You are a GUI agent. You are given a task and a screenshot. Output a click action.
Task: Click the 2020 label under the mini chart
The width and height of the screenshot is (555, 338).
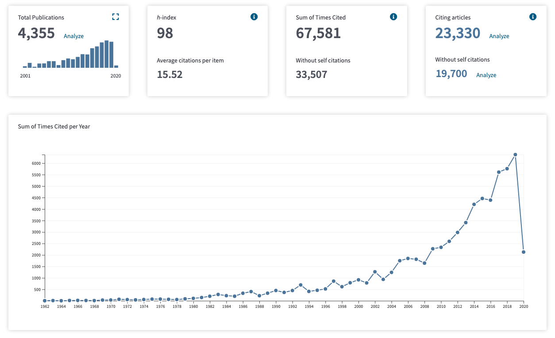pyautogui.click(x=116, y=76)
